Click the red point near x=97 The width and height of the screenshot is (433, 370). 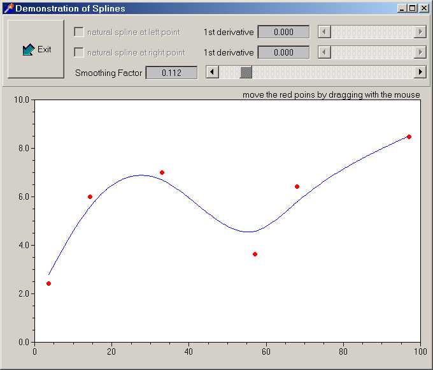[409, 137]
